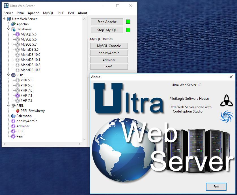The image size is (237, 195).
Task: Click the purple gear icon beside phpMyAdmin
Action: tap(13, 121)
